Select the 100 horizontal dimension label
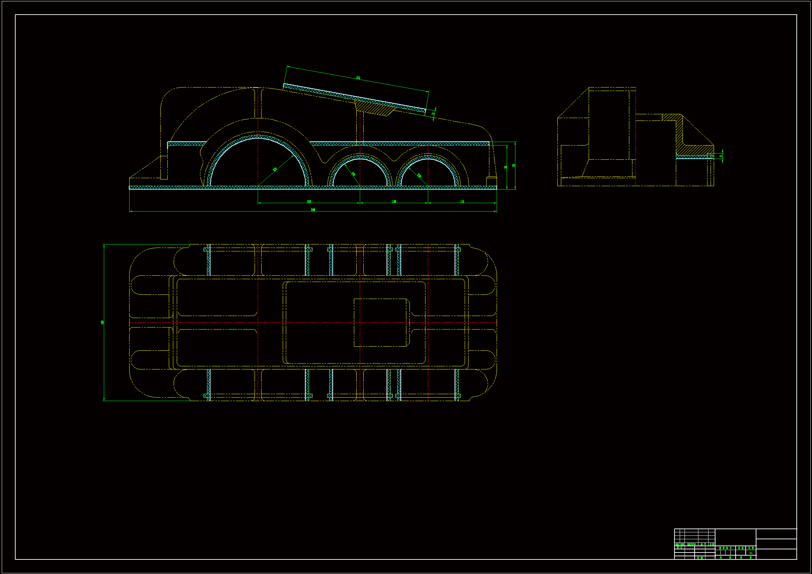This screenshot has width=812, height=574. click(x=394, y=202)
